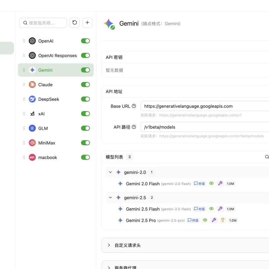Click the OpenAI logo icon

(x=32, y=41)
